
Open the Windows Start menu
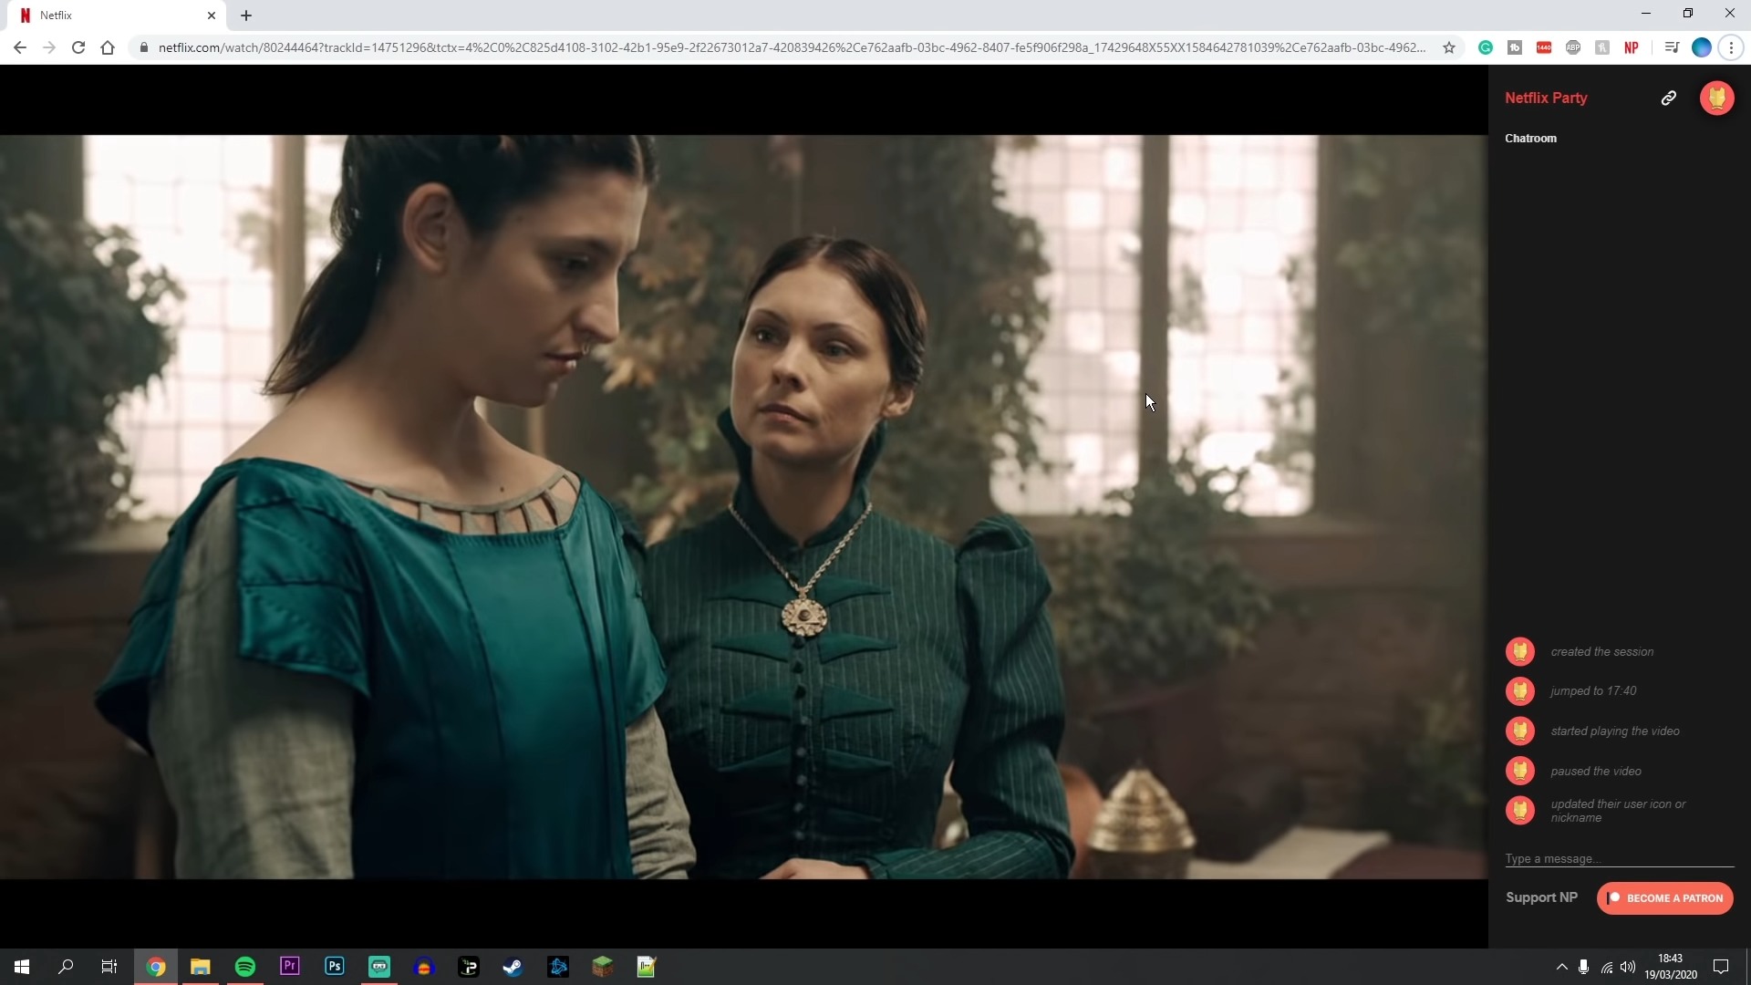click(20, 966)
